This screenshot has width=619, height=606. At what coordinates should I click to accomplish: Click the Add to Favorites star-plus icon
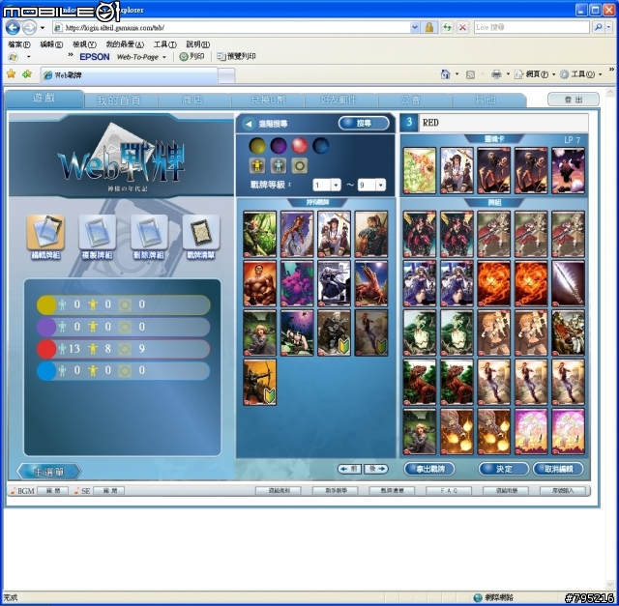click(x=27, y=73)
